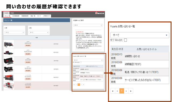Open the 商品一覧 menu tab
Viewport: 172px width, 102px height.
coord(33,16)
